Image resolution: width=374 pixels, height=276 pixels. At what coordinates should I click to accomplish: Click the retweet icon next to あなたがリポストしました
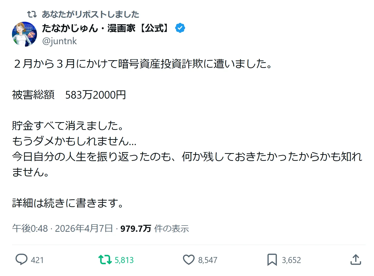(x=32, y=14)
